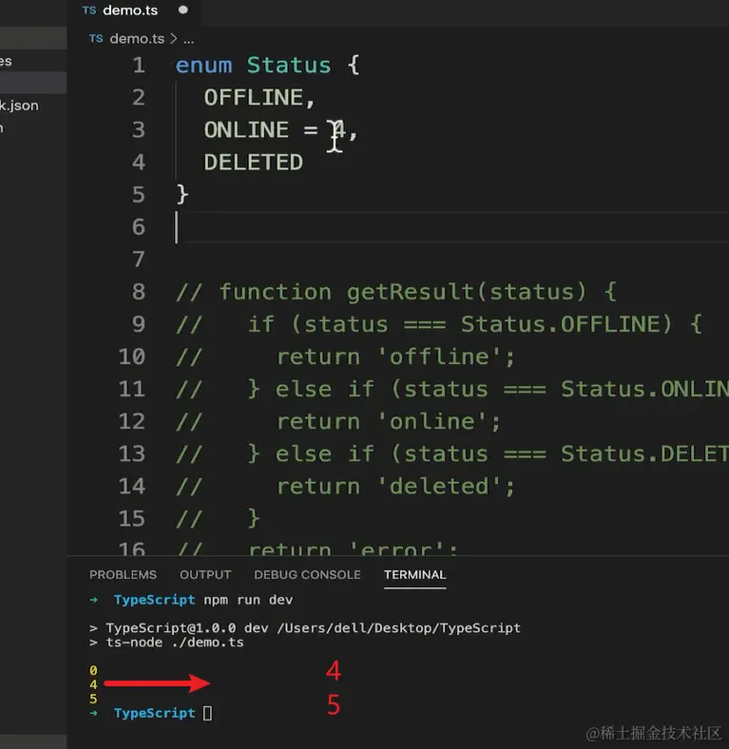This screenshot has width=729, height=749.
Task: Click line number 6 in the gutter
Action: pos(139,227)
